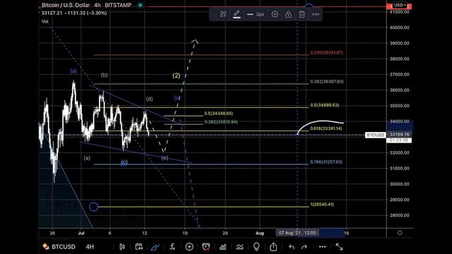Click the 07 Aug '21 12:00 time label

coord(297,233)
